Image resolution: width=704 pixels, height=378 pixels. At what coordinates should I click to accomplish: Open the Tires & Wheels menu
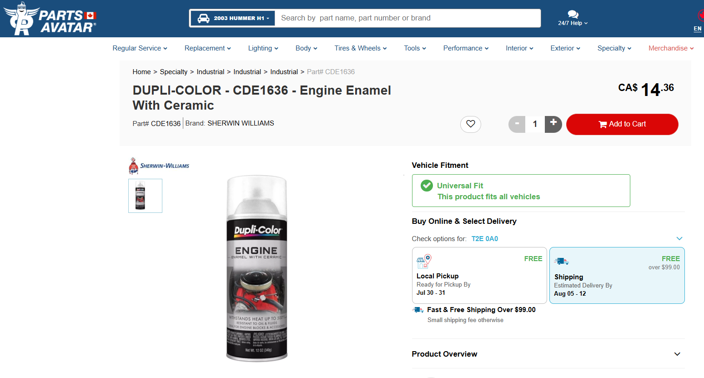(361, 48)
